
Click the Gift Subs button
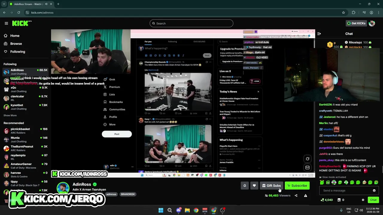271,186
